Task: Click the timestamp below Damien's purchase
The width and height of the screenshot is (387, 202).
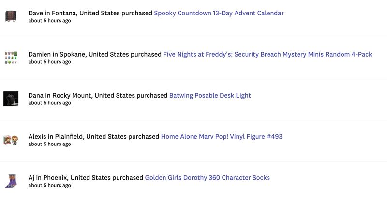Action: [x=49, y=62]
